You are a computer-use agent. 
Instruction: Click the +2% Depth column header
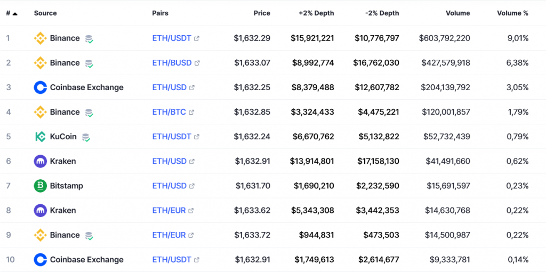(316, 13)
